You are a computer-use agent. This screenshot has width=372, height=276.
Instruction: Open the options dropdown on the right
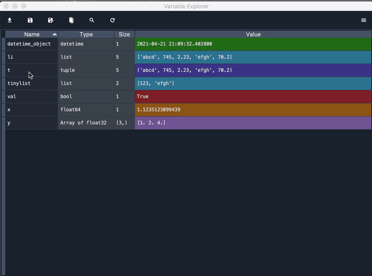[x=363, y=20]
